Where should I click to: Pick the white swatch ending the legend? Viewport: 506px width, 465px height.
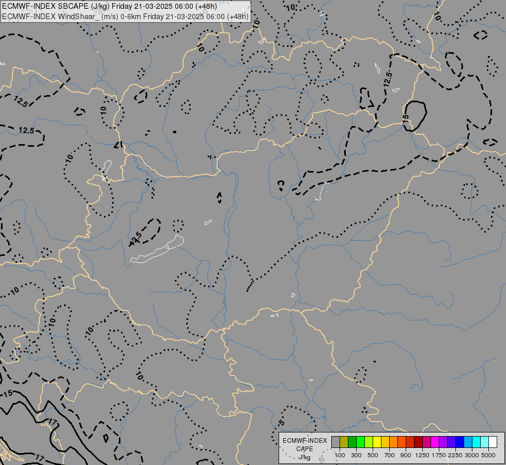pos(493,442)
